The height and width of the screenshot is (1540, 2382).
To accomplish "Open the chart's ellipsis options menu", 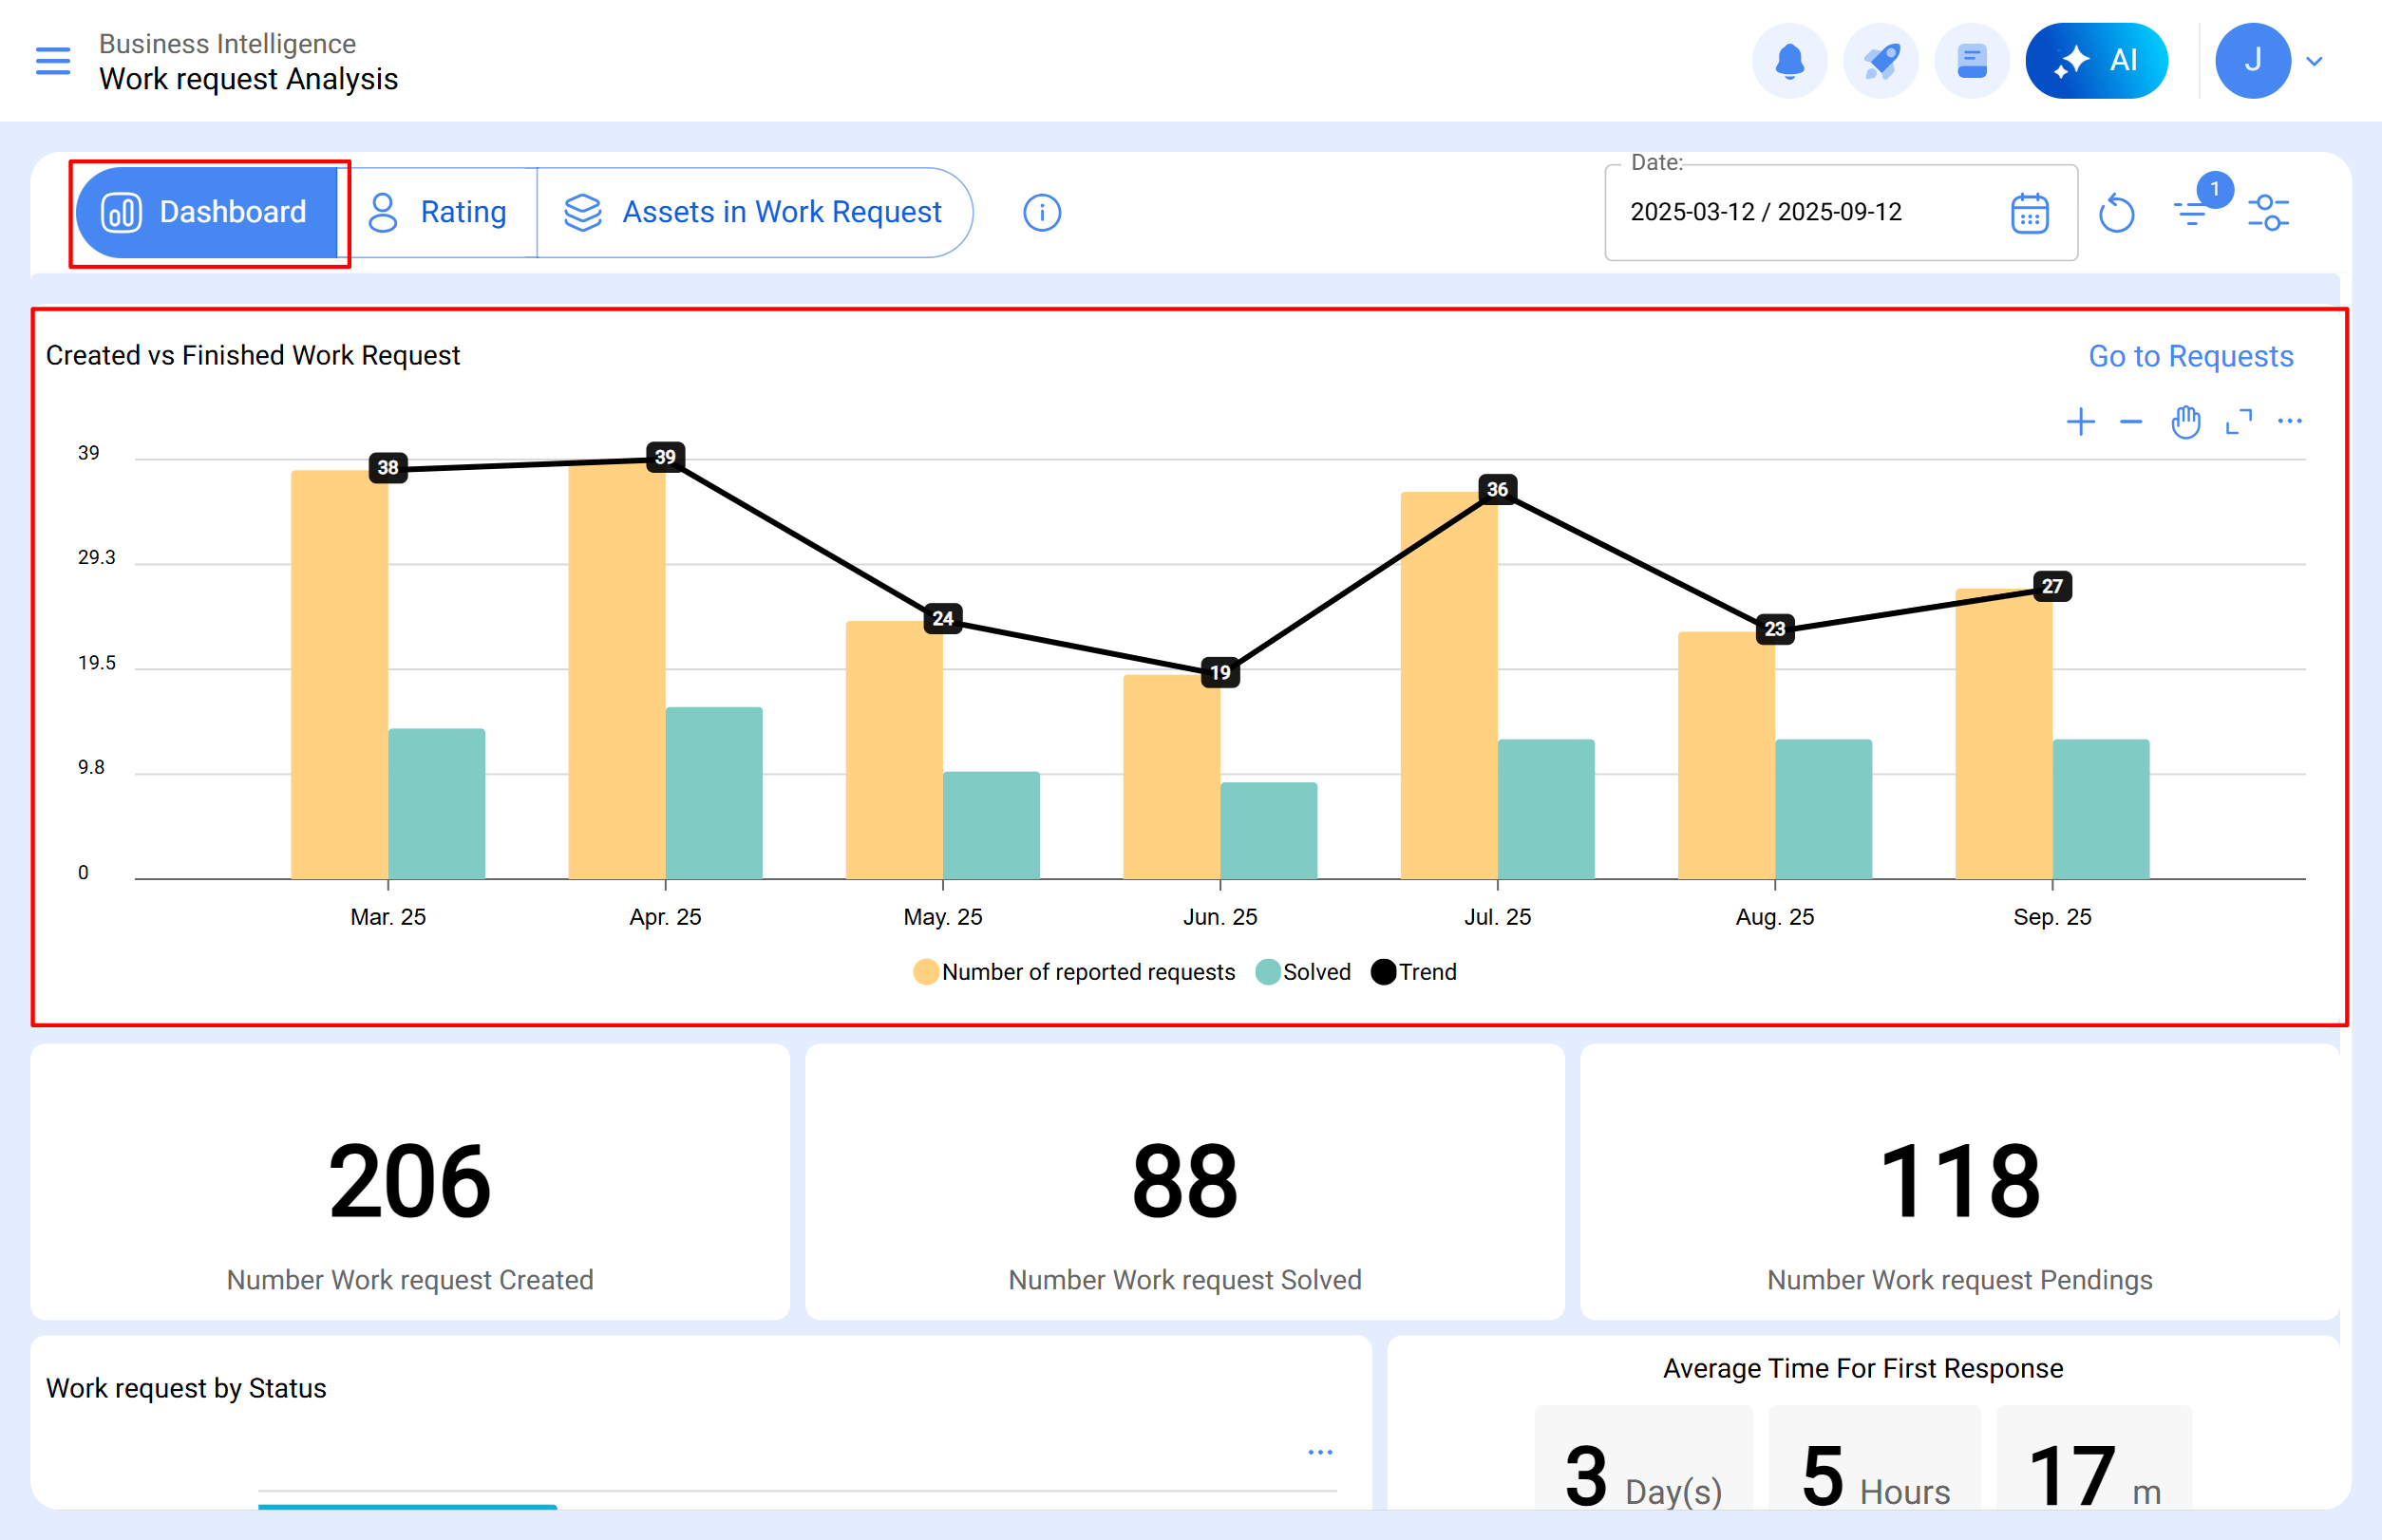I will click(2291, 421).
